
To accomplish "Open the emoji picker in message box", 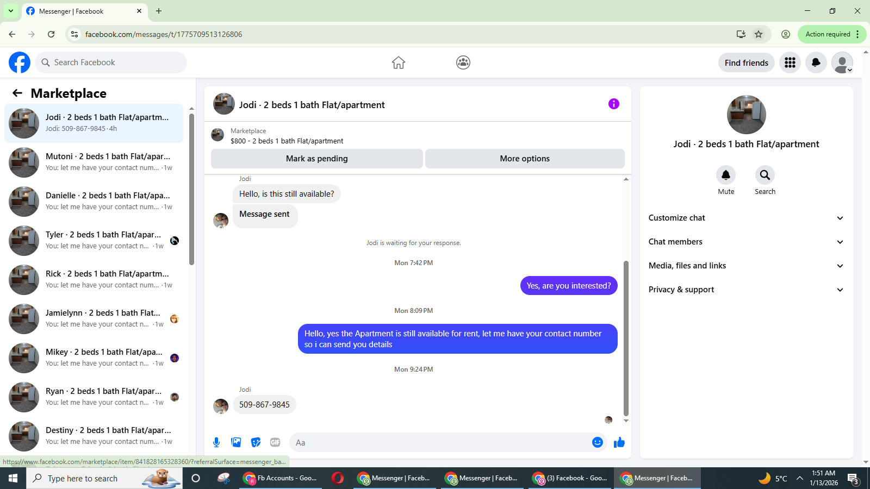I will coord(598,442).
